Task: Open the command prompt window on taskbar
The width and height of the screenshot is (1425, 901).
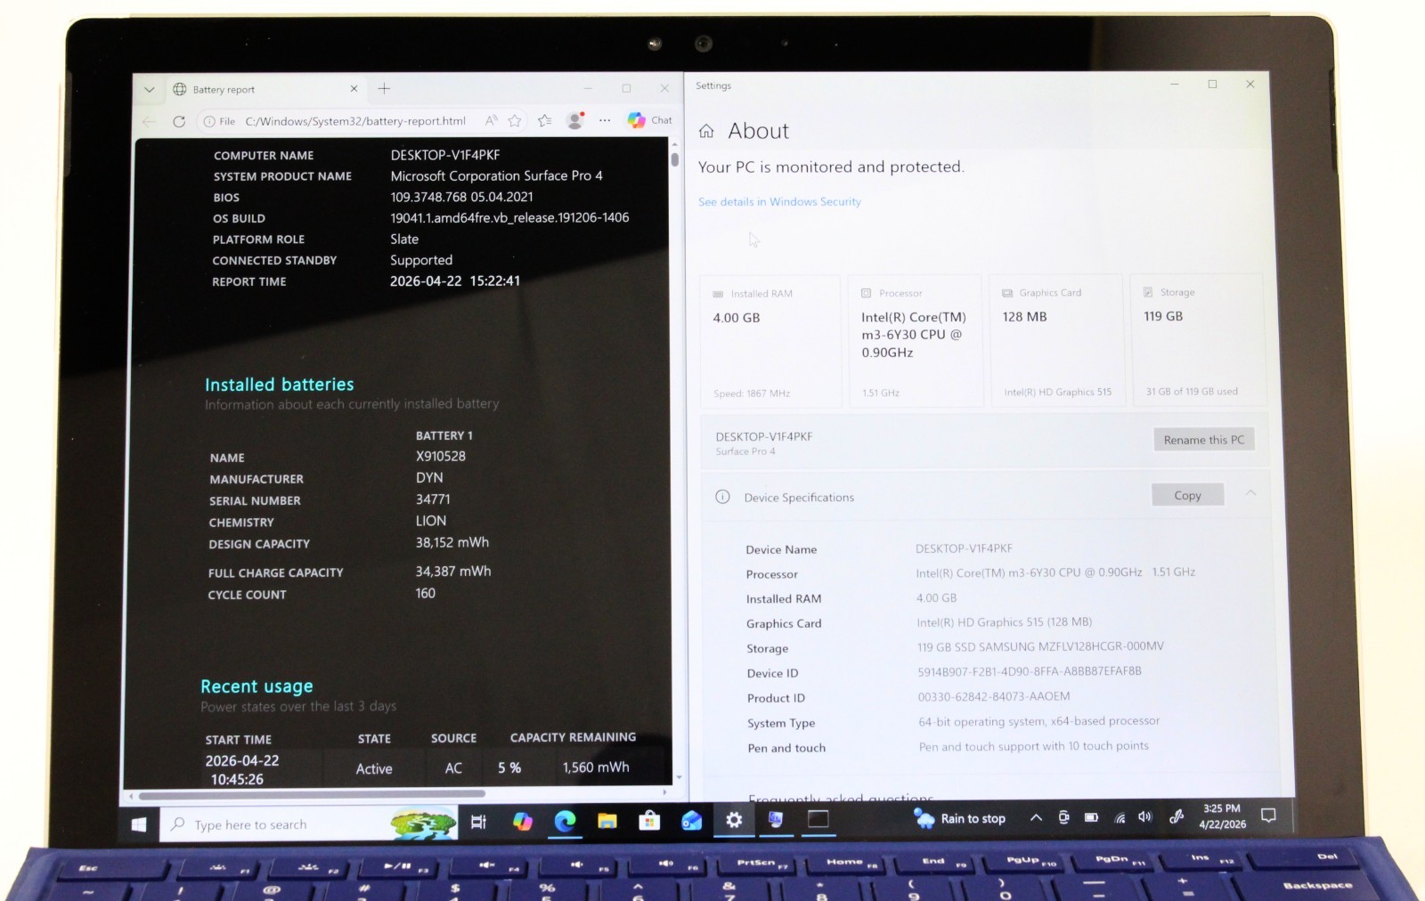Action: pyautogui.click(x=818, y=819)
